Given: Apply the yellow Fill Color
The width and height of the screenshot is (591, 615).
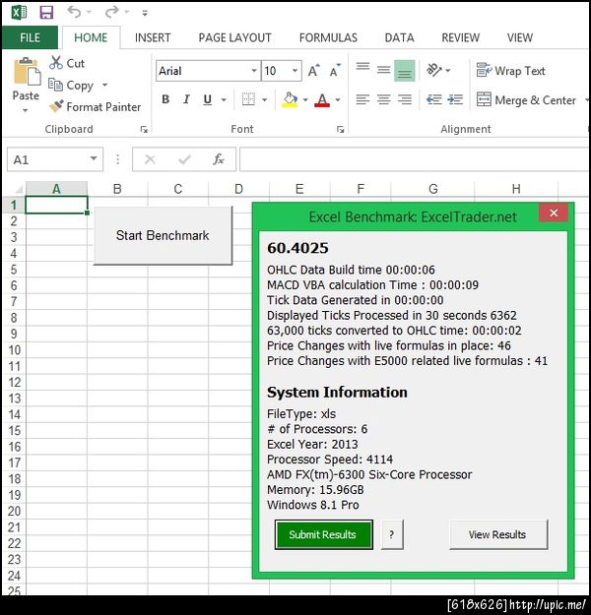Looking at the screenshot, I should (x=291, y=100).
